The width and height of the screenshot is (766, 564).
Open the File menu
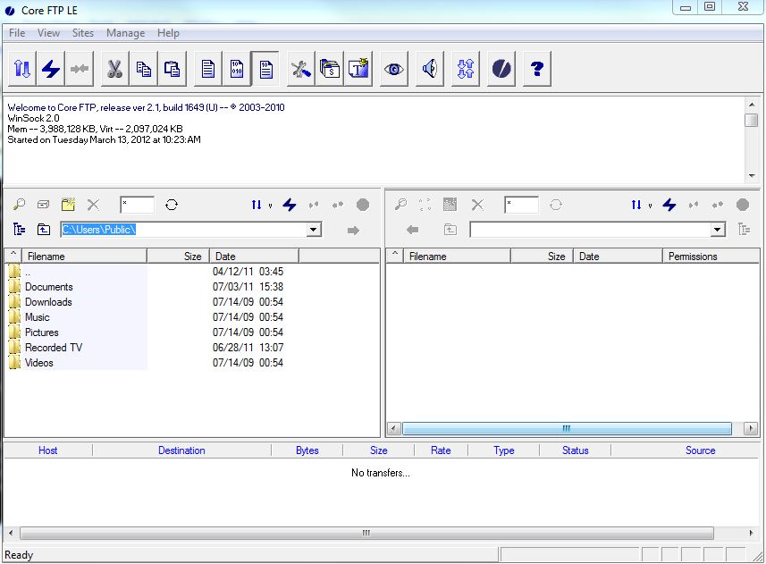point(17,33)
